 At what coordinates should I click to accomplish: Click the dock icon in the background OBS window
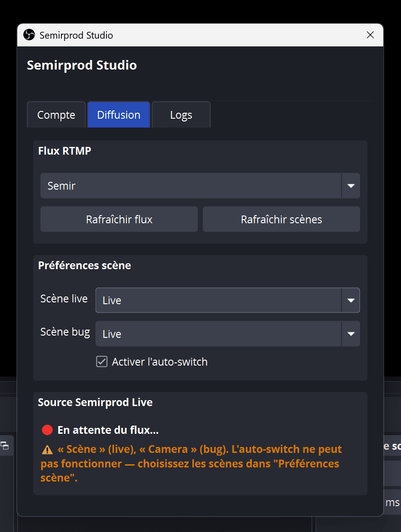coord(5,446)
